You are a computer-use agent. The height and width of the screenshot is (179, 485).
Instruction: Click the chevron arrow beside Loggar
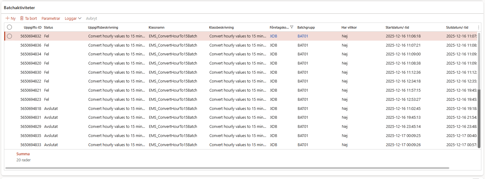80,18
